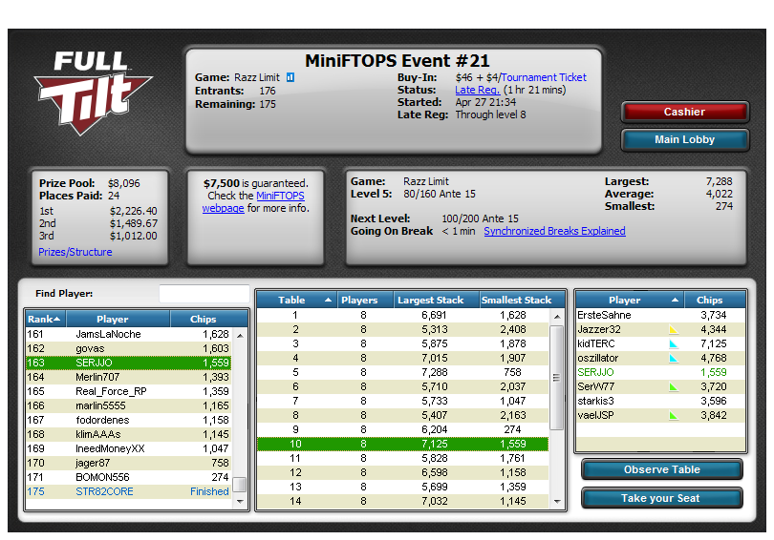Viewport: 774px width, 540px height.
Task: Open the Prizes/Structure link
Action: coord(75,252)
